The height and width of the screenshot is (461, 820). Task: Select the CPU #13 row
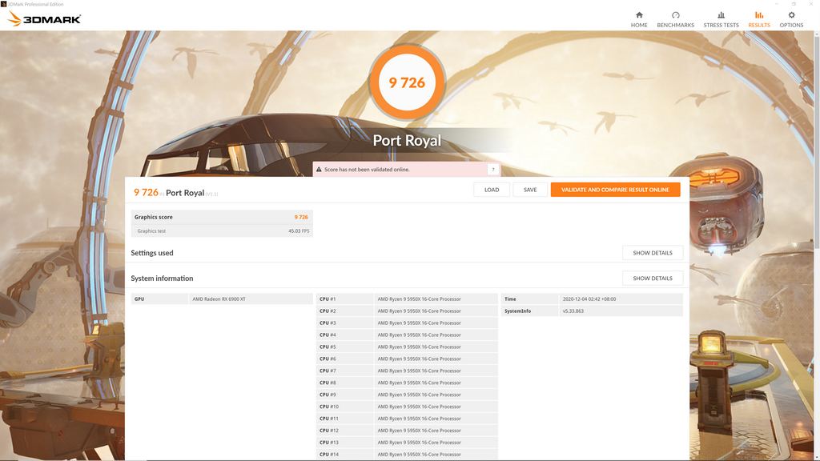coord(407,443)
